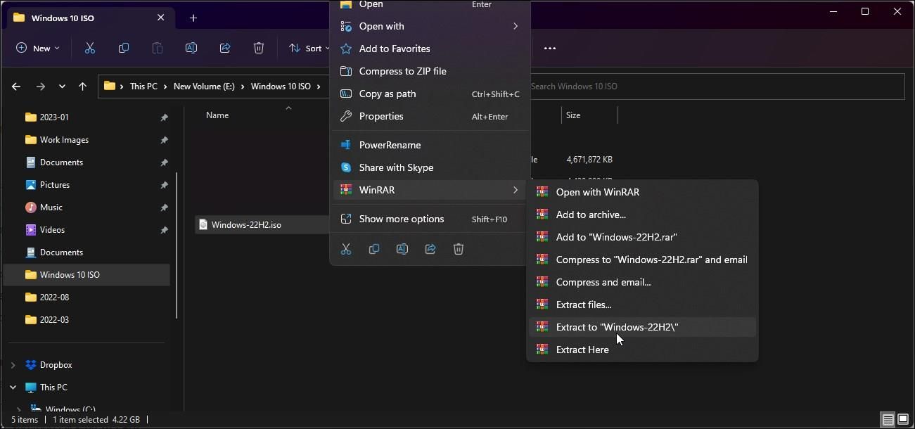
Task: Choose Extract files...
Action: [x=642, y=305]
